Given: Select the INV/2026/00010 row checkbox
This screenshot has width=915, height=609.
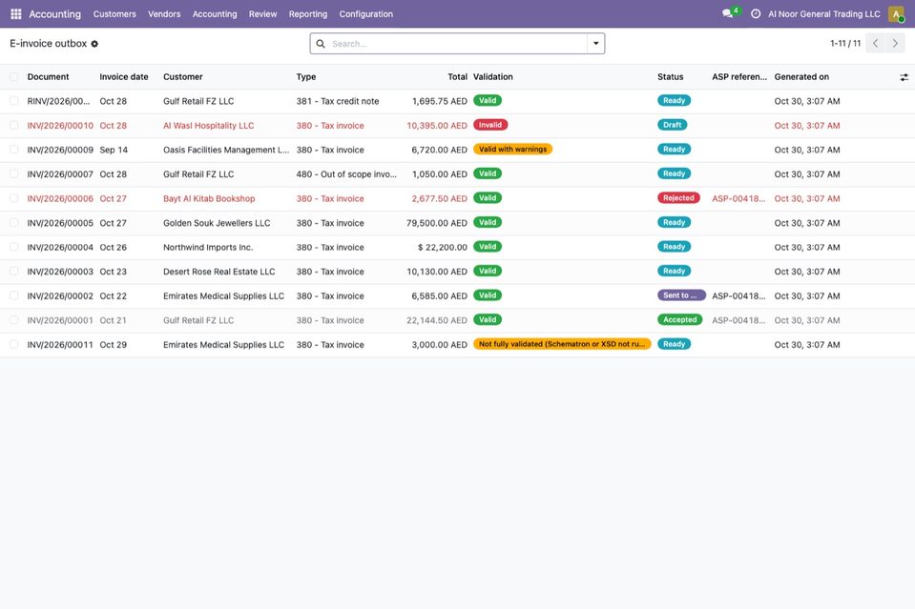Looking at the screenshot, I should [14, 125].
